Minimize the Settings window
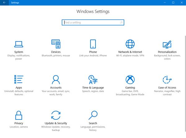Screen dimensions: 186x138 coord(165,2)
